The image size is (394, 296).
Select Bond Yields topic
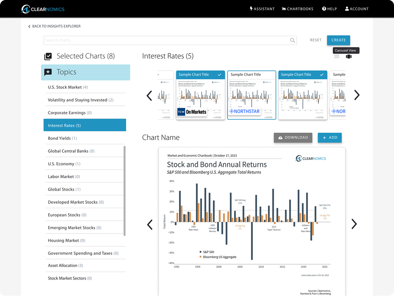(x=85, y=138)
